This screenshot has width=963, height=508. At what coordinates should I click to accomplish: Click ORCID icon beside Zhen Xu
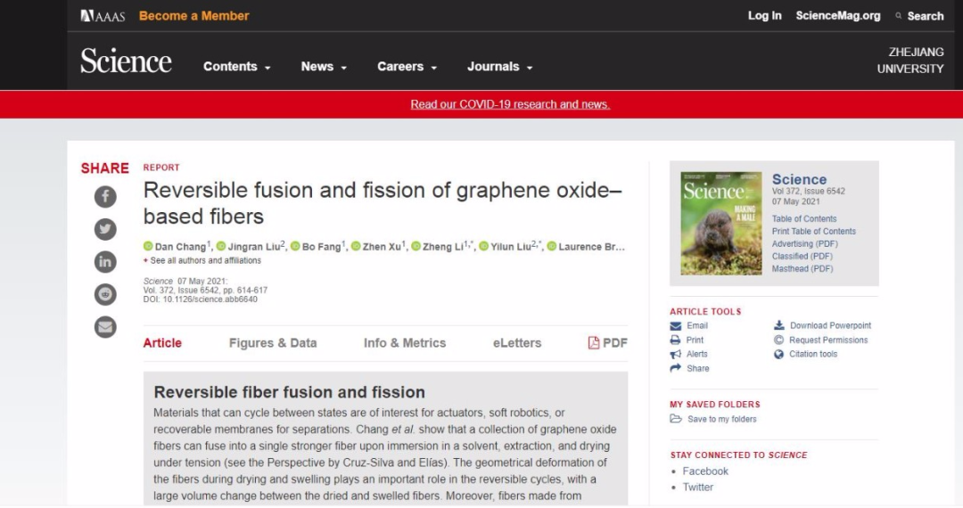(356, 246)
